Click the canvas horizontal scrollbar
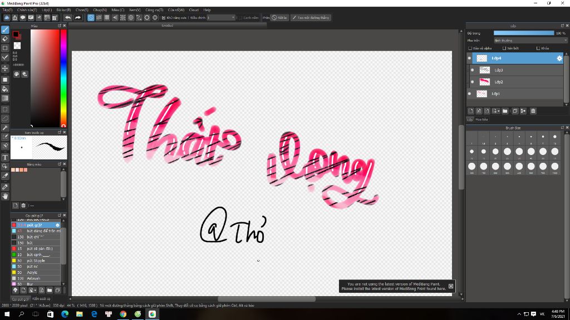Viewport: 570px width, 320px height. coord(267,299)
